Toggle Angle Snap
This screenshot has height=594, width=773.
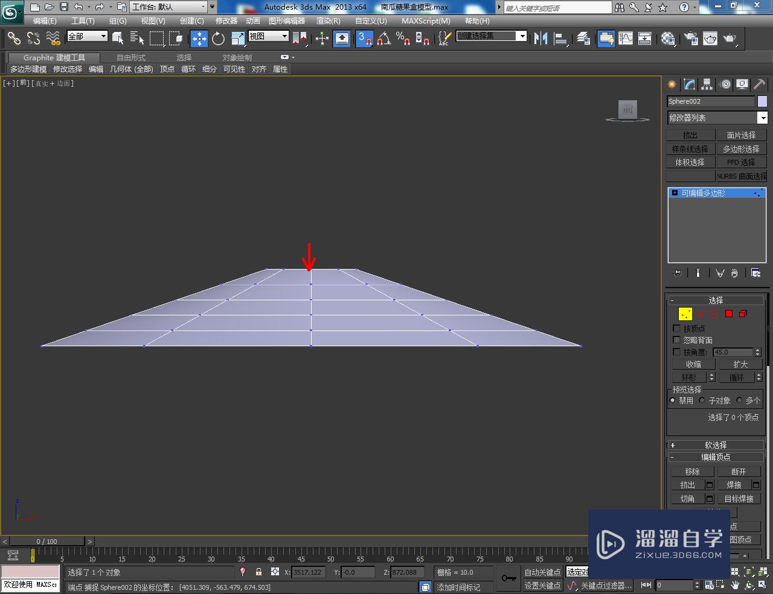(x=384, y=39)
